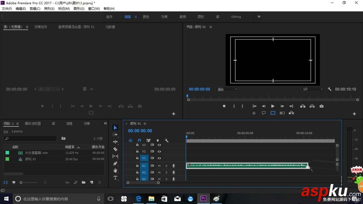Click the Project panel search field

(x=30, y=138)
